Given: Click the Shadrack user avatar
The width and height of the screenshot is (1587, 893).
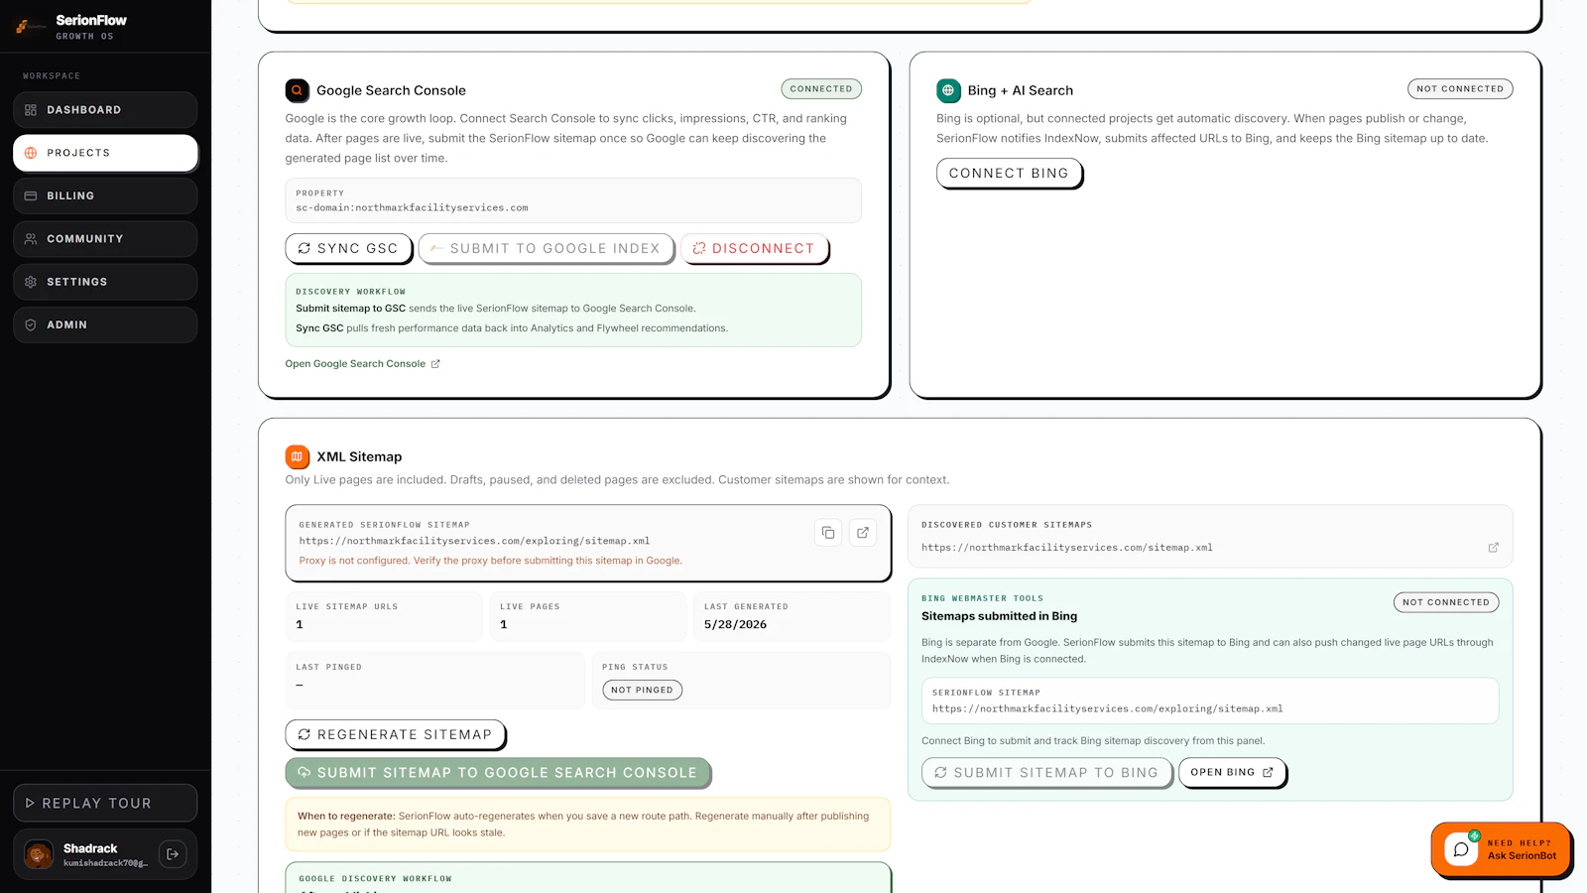Looking at the screenshot, I should pos(39,854).
